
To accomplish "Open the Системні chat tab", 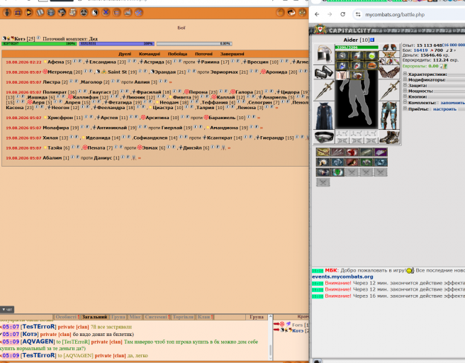I will click(157, 317).
